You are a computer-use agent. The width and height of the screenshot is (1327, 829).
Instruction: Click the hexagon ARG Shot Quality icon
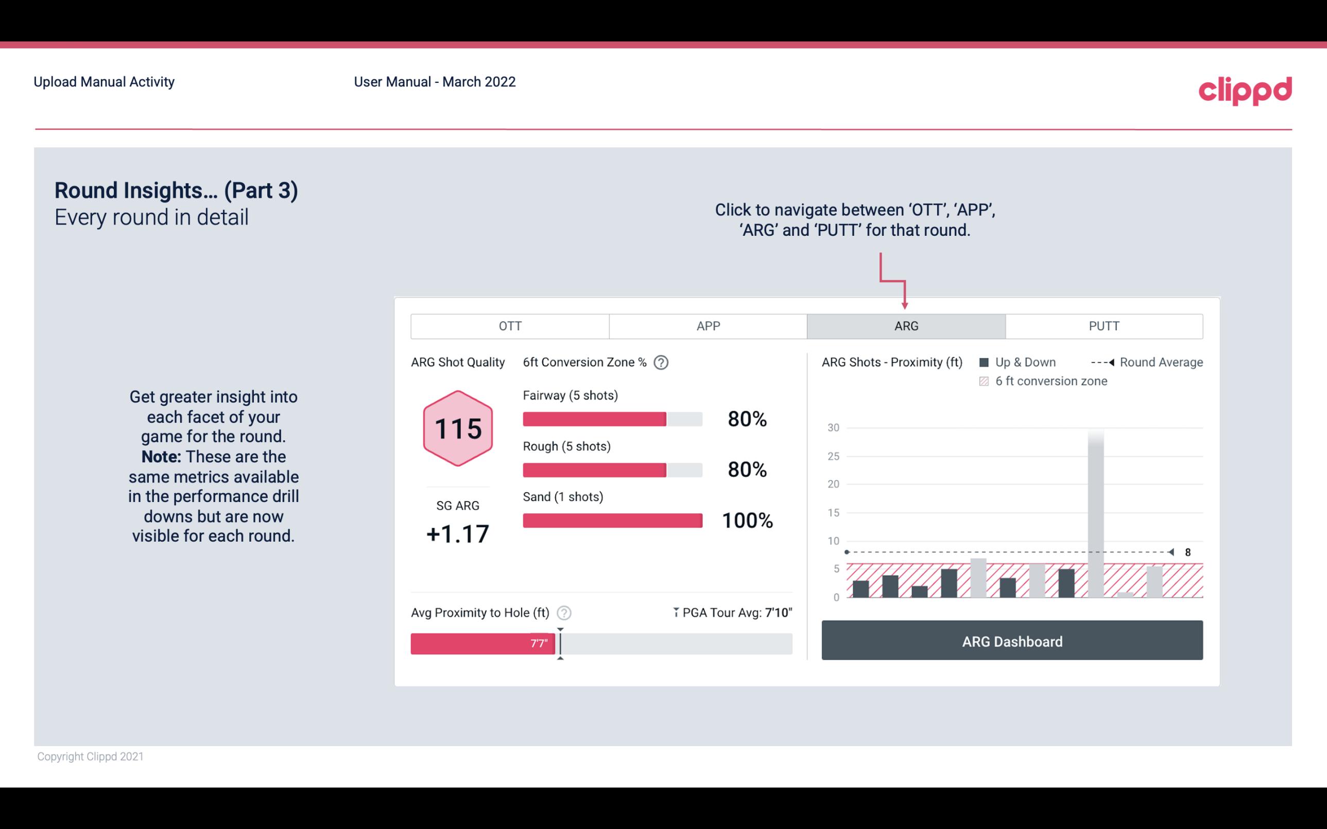coord(457,428)
